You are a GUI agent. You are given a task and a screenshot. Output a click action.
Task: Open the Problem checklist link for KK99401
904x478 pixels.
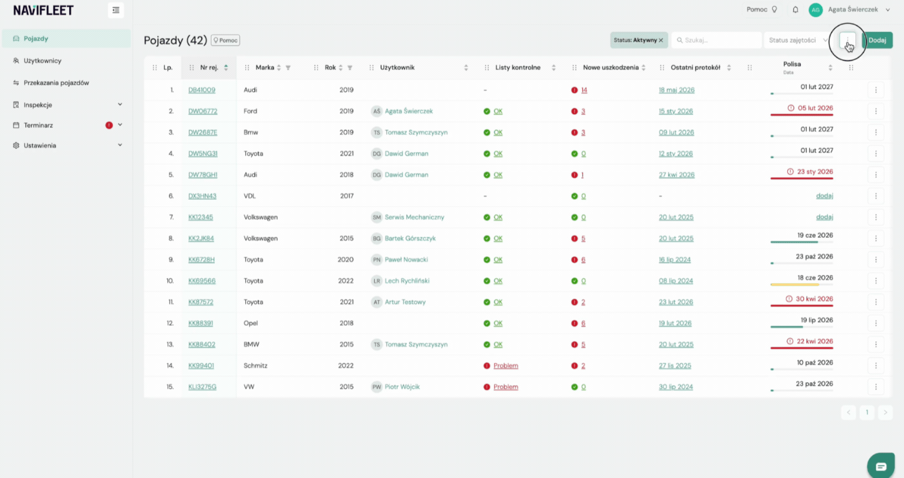505,366
